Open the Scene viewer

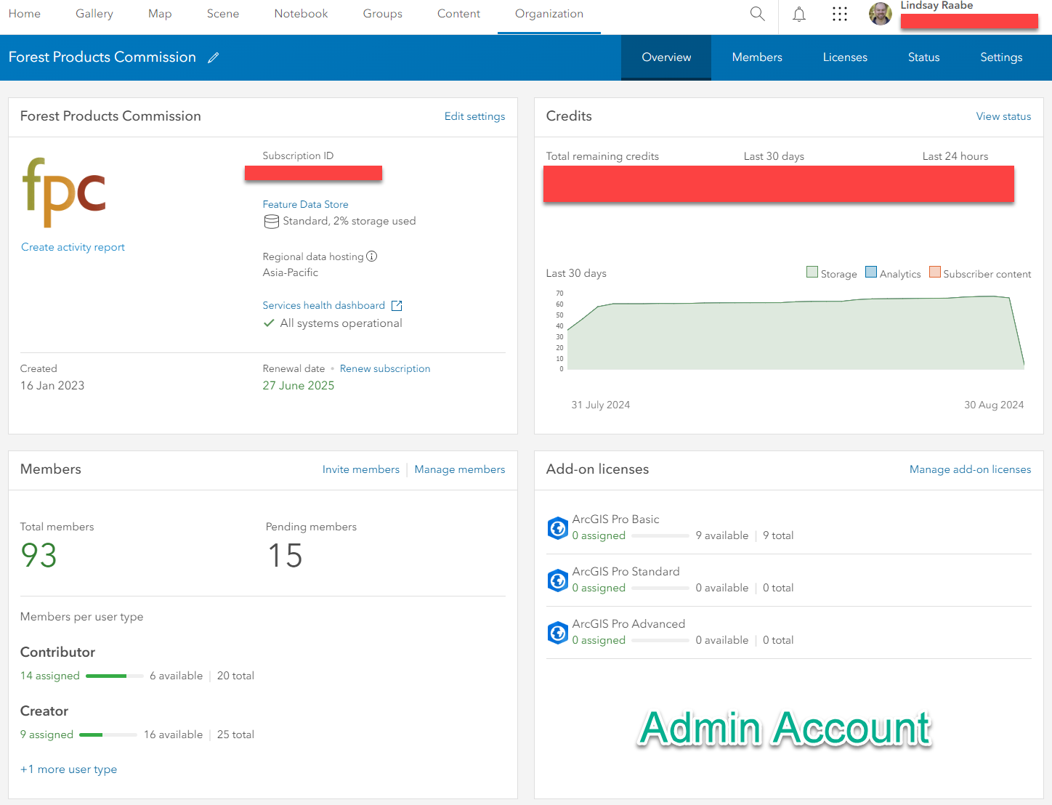tap(223, 14)
